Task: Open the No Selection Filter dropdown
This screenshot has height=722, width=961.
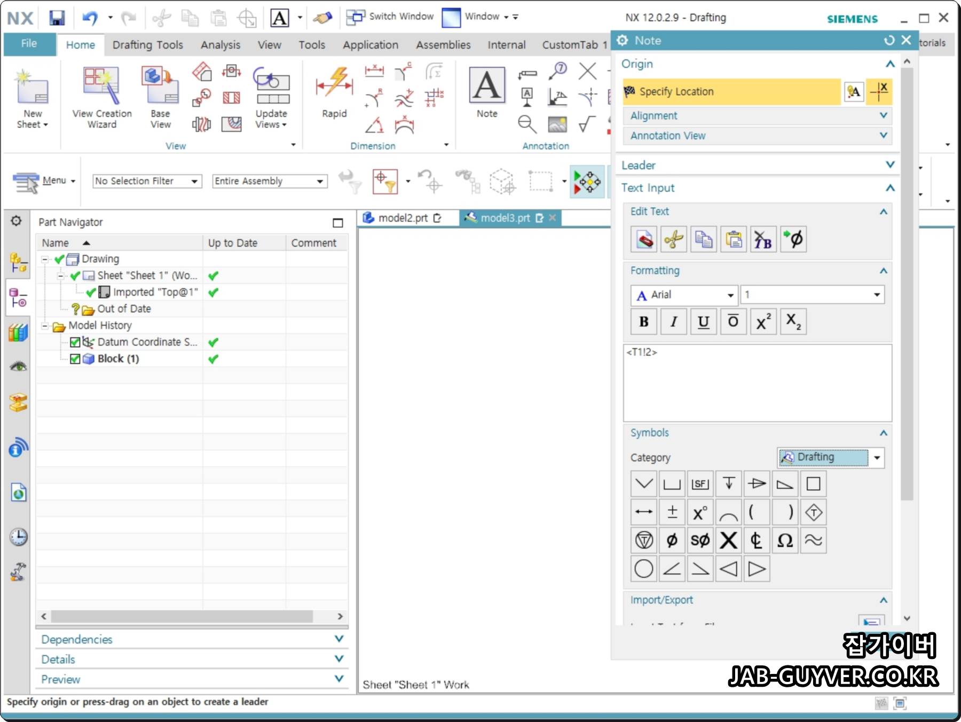Action: coord(147,181)
